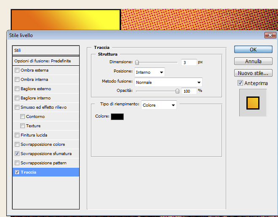
Task: Enable Smusso ed effetto rilievo checkbox
Action: coord(17,107)
